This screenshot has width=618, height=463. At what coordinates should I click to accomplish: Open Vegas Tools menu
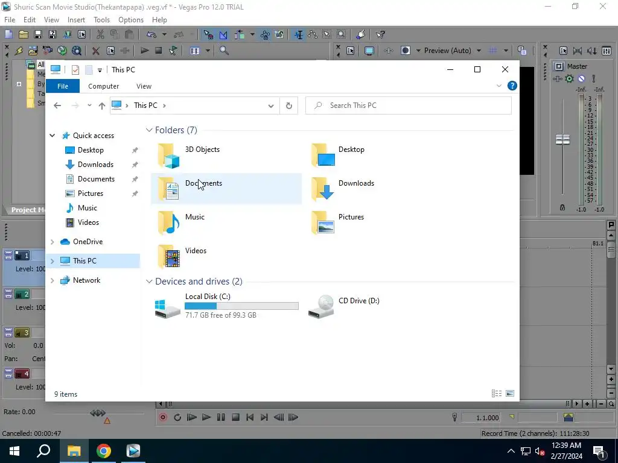101,20
